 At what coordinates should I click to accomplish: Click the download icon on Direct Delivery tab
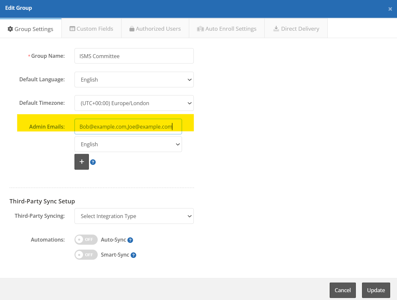(276, 29)
